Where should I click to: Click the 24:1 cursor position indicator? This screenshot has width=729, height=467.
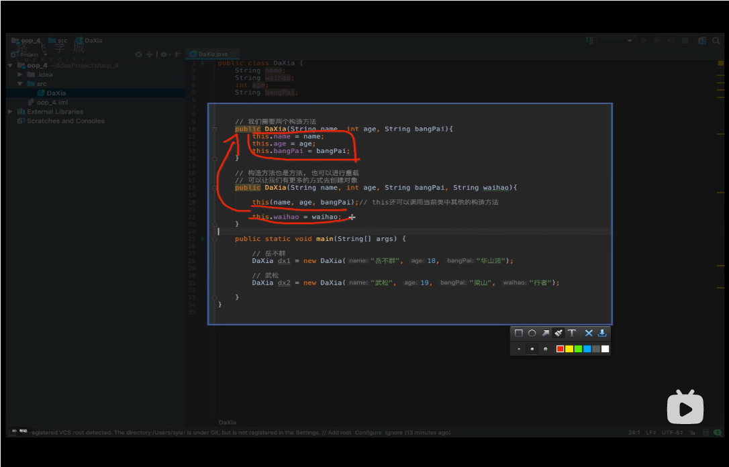[x=634, y=433]
